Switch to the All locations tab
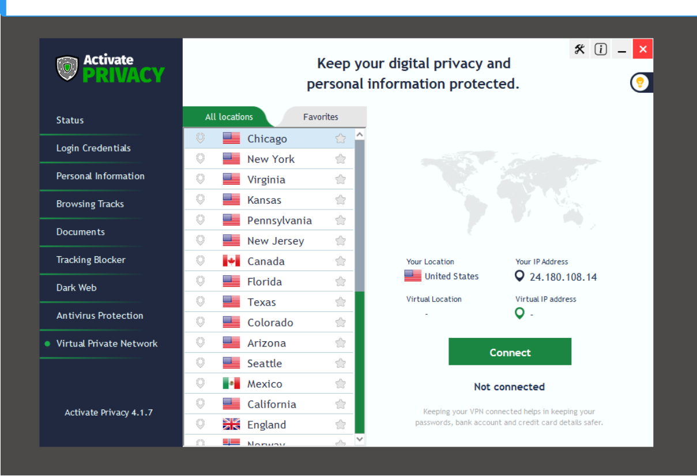The height and width of the screenshot is (476, 697). (229, 117)
